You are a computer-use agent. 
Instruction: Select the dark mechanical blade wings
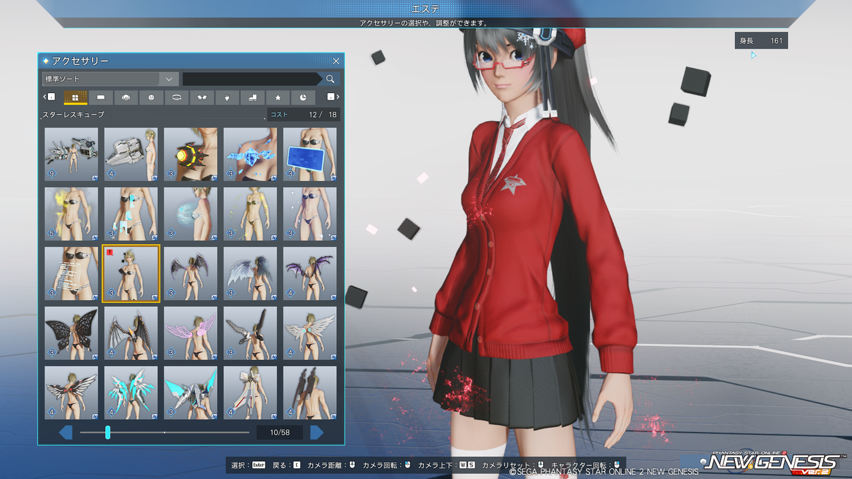point(250,333)
